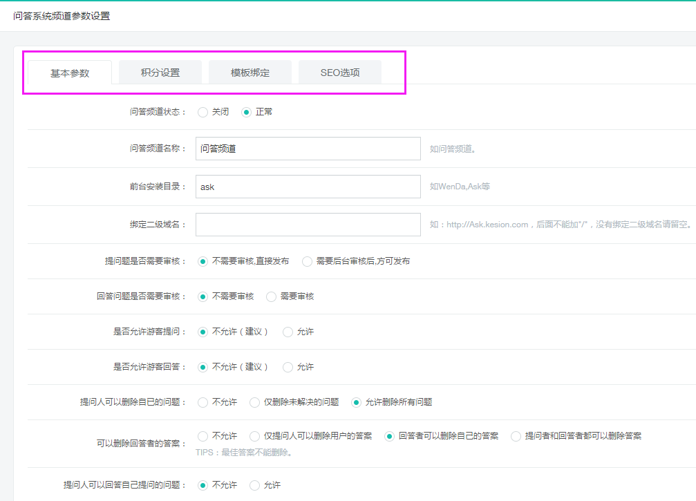Set 问答频道状态 to 正常
Screen dimensions: 696x501
coord(246,112)
